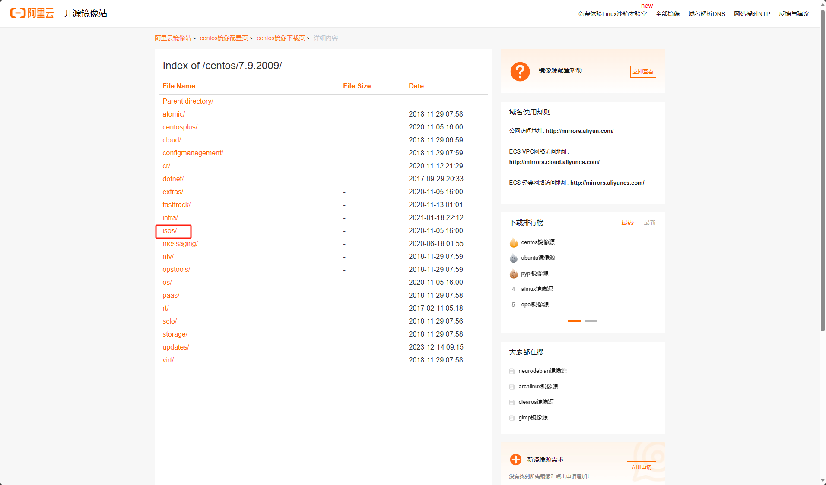The width and height of the screenshot is (826, 485).
Task: Go to 阿里云镜像站 breadcrumb
Action: (x=173, y=38)
